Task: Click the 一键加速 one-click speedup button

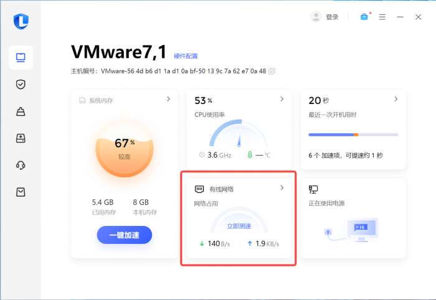Action: (x=125, y=235)
